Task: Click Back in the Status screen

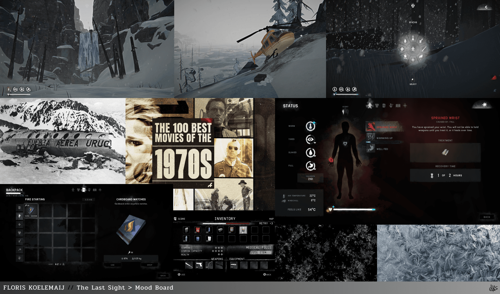Action: tap(487, 217)
